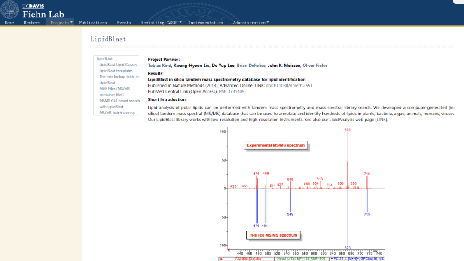Open LipidBlast templates sidebar item
The image size is (464, 261).
pos(116,71)
